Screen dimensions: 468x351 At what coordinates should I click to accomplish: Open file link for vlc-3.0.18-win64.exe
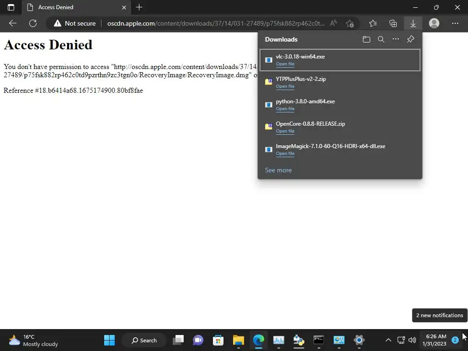point(285,64)
